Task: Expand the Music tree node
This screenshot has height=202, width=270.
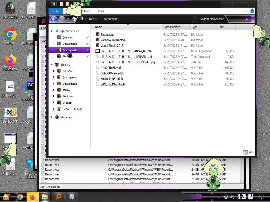Action: pyautogui.click(x=54, y=90)
